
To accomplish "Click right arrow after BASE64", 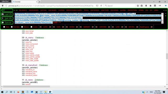I will 77,27.
